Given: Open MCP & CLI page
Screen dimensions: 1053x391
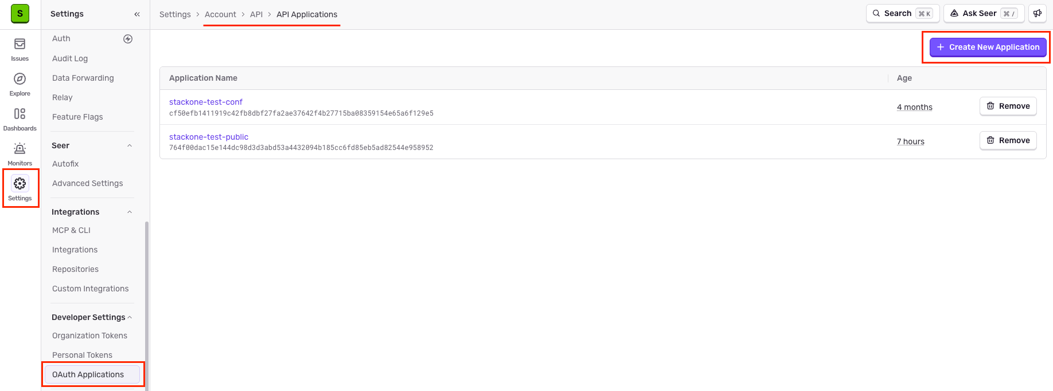Looking at the screenshot, I should 71,230.
